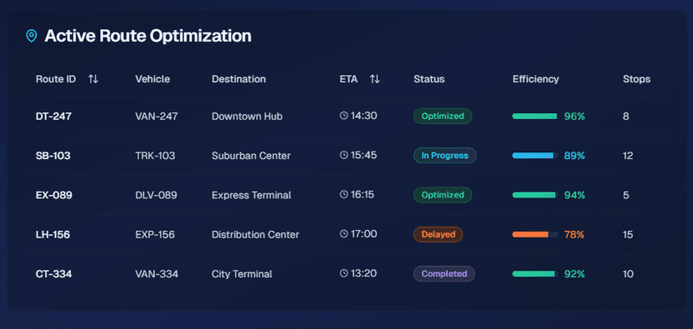Click the clock icon next to 14:30
This screenshot has height=329, width=693.
[344, 116]
